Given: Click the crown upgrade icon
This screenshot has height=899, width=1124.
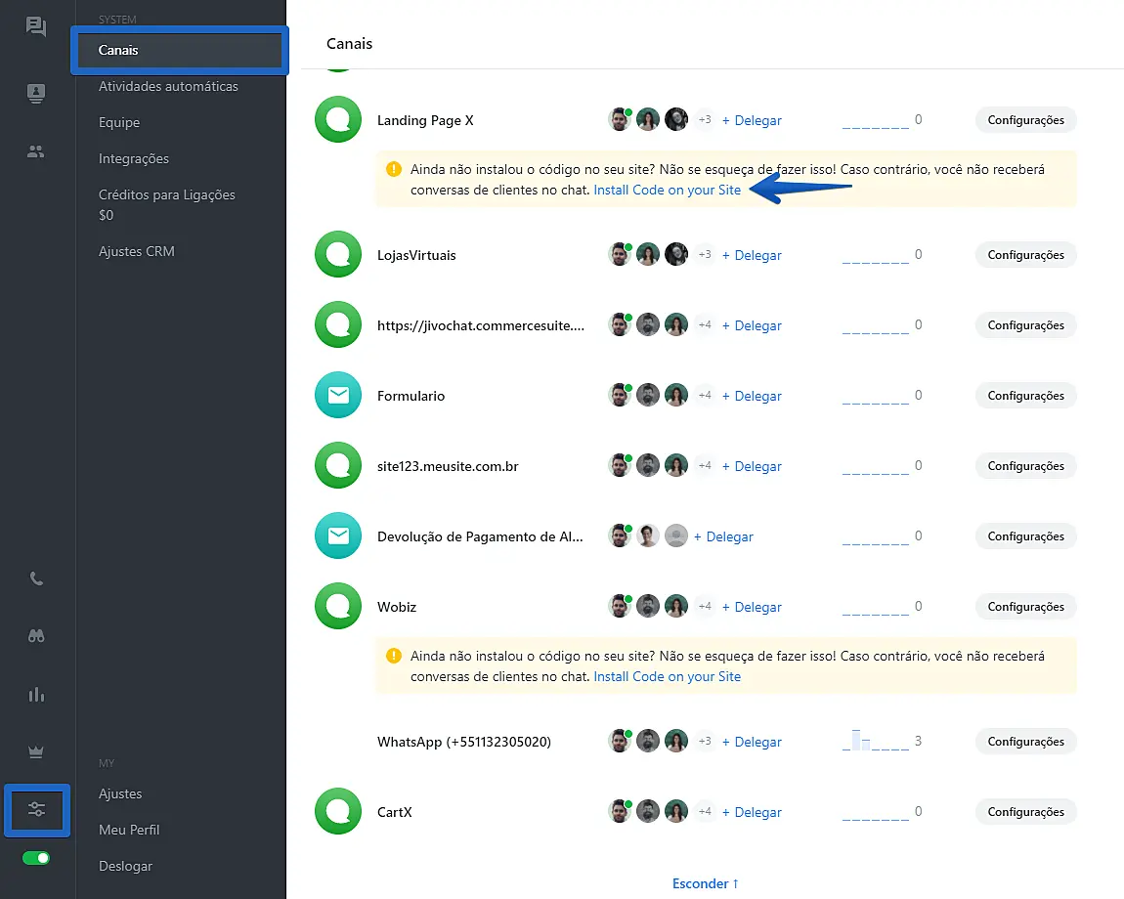Looking at the screenshot, I should (36, 752).
